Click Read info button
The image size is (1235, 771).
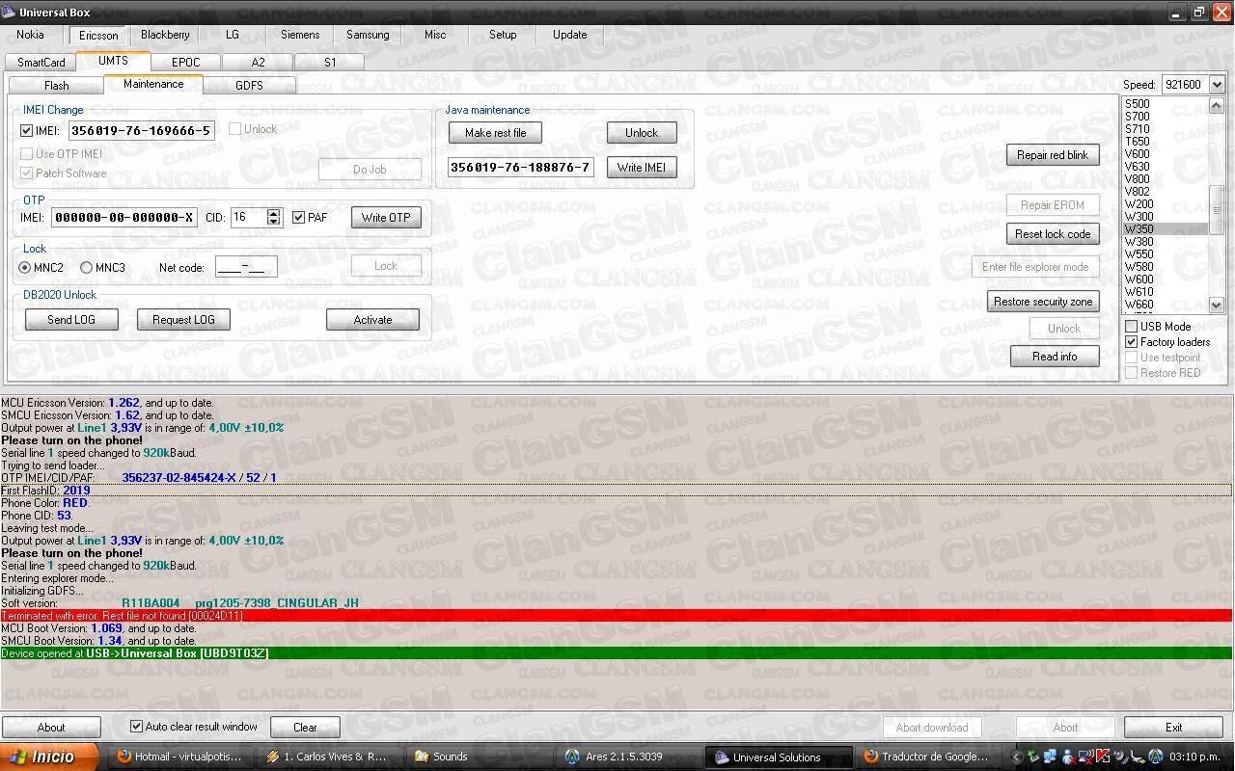pyautogui.click(x=1055, y=356)
